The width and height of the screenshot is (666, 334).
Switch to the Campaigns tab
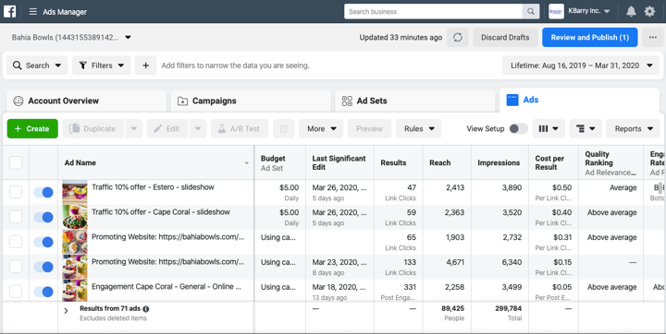(x=251, y=101)
